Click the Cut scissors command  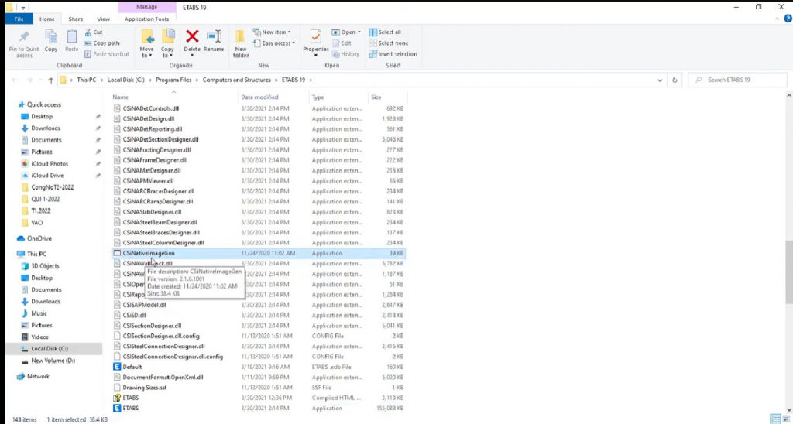[x=94, y=32]
